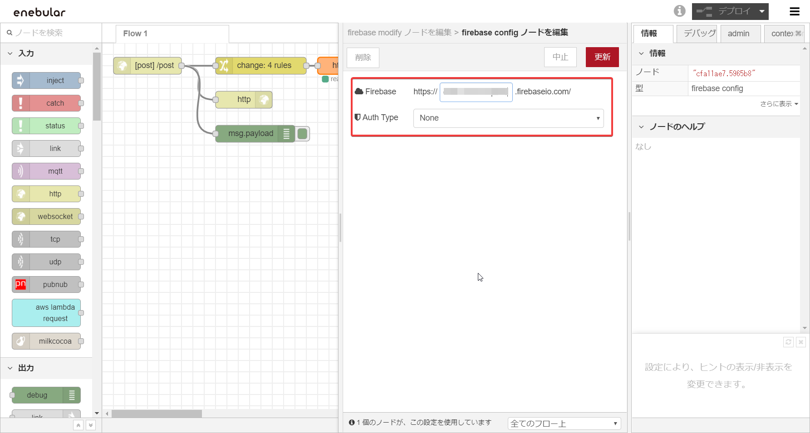Switch to the デバッグ tab
This screenshot has height=433, width=810.
coord(697,33)
